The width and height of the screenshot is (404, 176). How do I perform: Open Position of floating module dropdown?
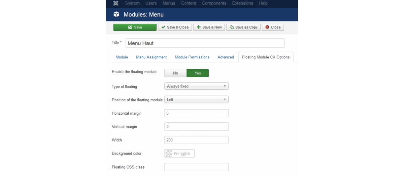tap(197, 100)
